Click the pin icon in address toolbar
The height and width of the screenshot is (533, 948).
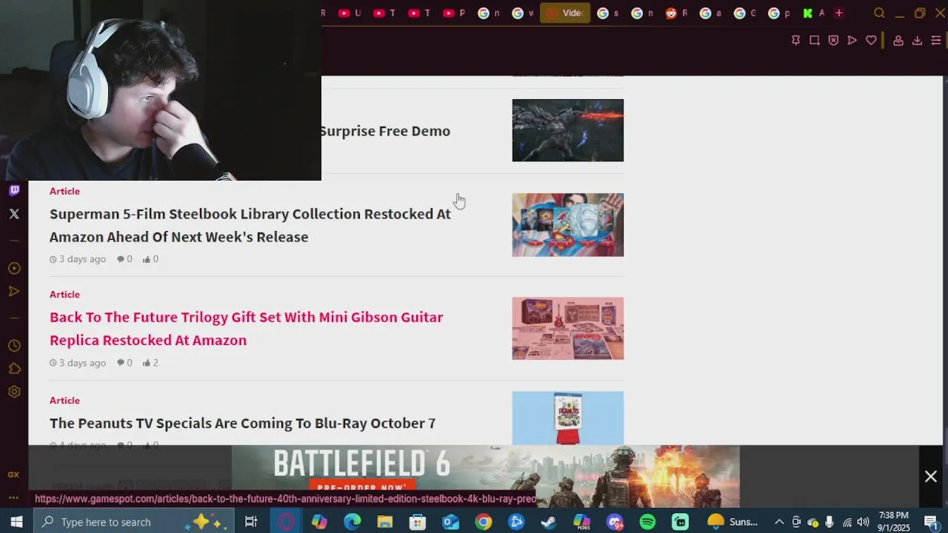[795, 40]
